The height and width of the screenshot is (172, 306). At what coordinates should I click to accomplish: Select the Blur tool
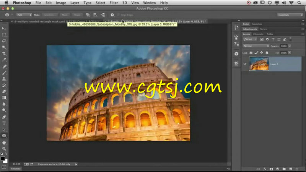(x=4, y=104)
